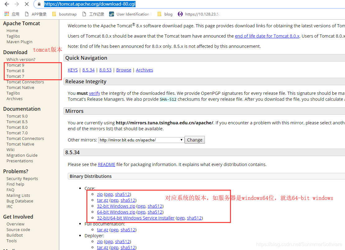Open Security Reports link
The width and height of the screenshot is (345, 250).
pyautogui.click(x=22, y=179)
